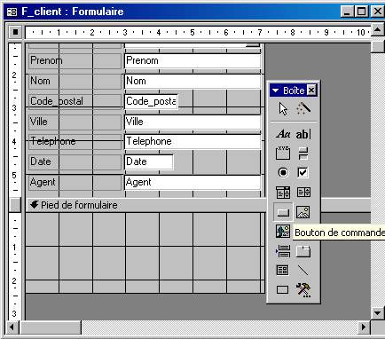
Task: Select the Image tool in toolbox
Action: [x=303, y=212]
